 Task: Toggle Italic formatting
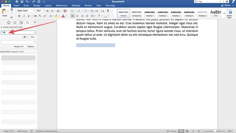23,16
